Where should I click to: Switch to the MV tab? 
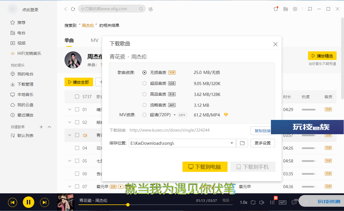click(94, 40)
